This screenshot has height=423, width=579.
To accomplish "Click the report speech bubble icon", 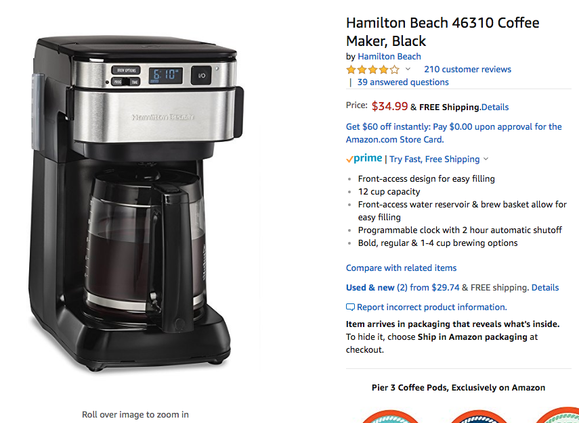I will pyautogui.click(x=350, y=307).
